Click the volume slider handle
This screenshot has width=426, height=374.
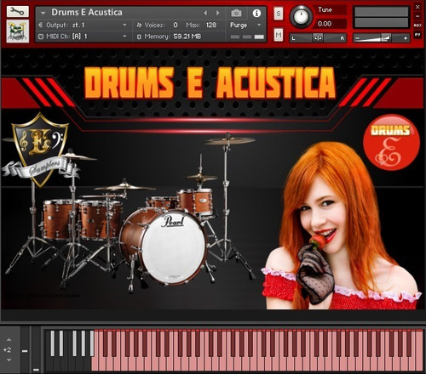[386, 37]
